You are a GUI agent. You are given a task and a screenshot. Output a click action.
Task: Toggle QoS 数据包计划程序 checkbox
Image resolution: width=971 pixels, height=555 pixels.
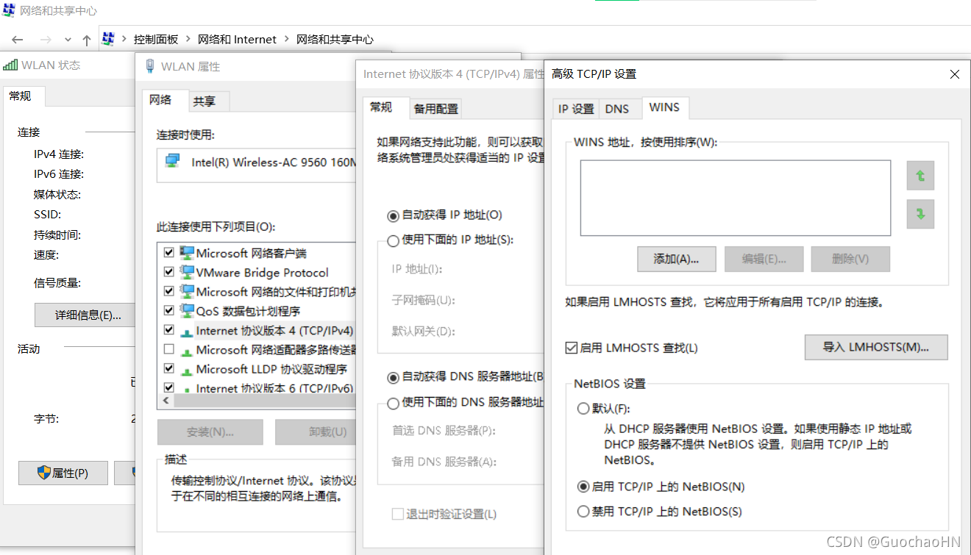169,311
